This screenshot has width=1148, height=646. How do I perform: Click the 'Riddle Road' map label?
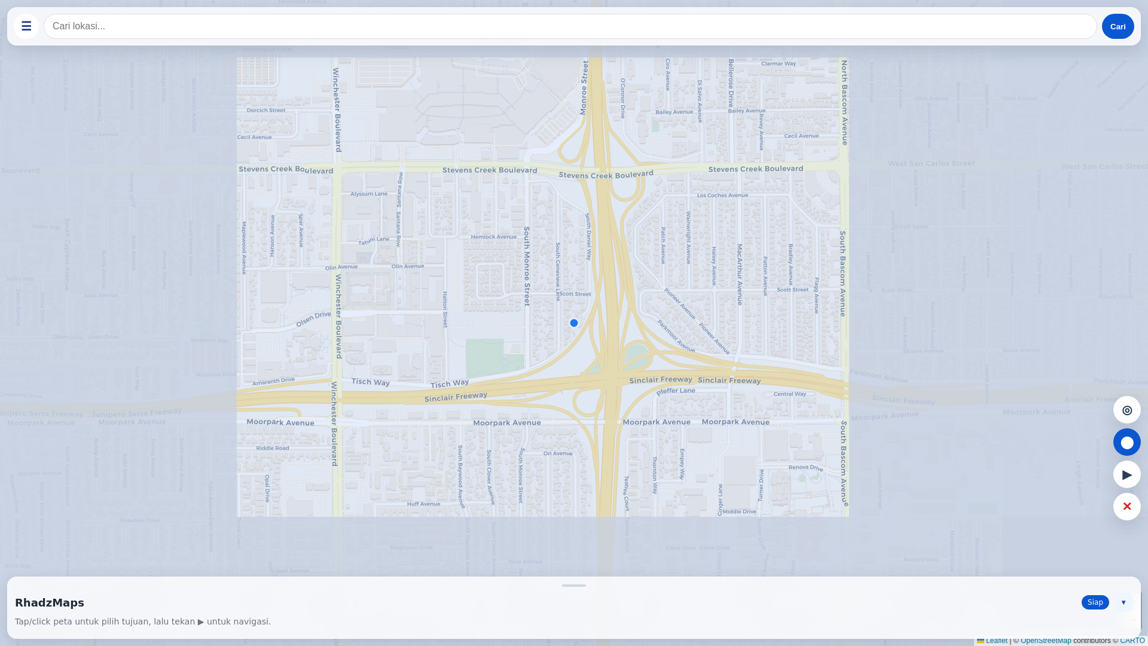(x=273, y=448)
